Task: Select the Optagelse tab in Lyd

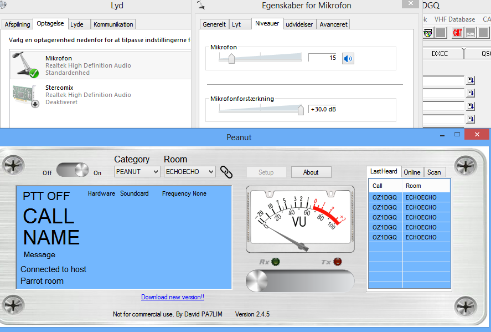Action: point(50,23)
